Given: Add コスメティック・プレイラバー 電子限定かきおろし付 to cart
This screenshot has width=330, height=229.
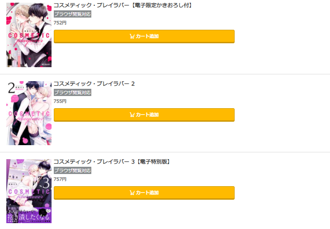Looking at the screenshot, I should 144,37.
